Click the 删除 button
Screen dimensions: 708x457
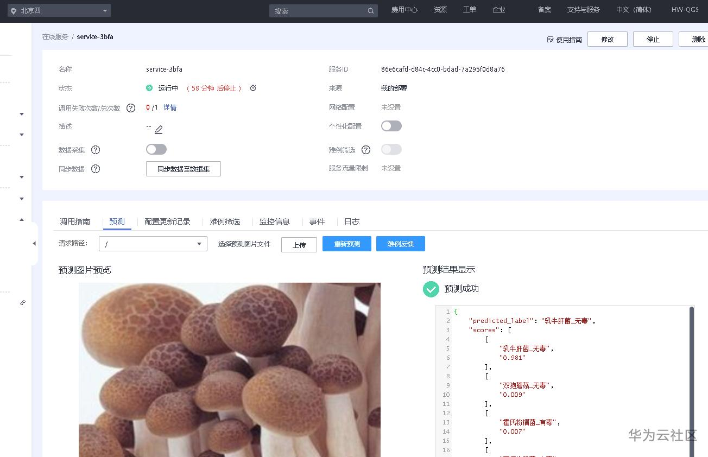coord(694,39)
